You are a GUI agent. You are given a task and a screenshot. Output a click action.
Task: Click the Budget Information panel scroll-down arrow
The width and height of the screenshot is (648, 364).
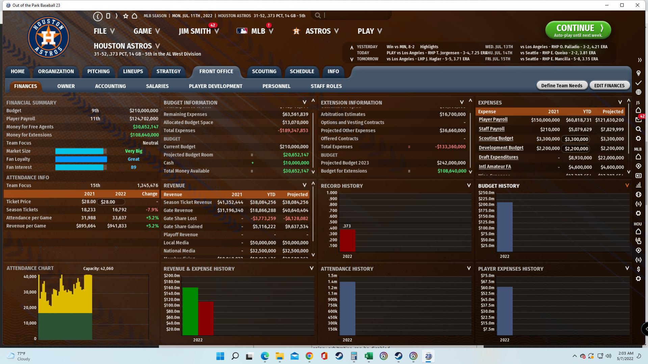pyautogui.click(x=313, y=172)
